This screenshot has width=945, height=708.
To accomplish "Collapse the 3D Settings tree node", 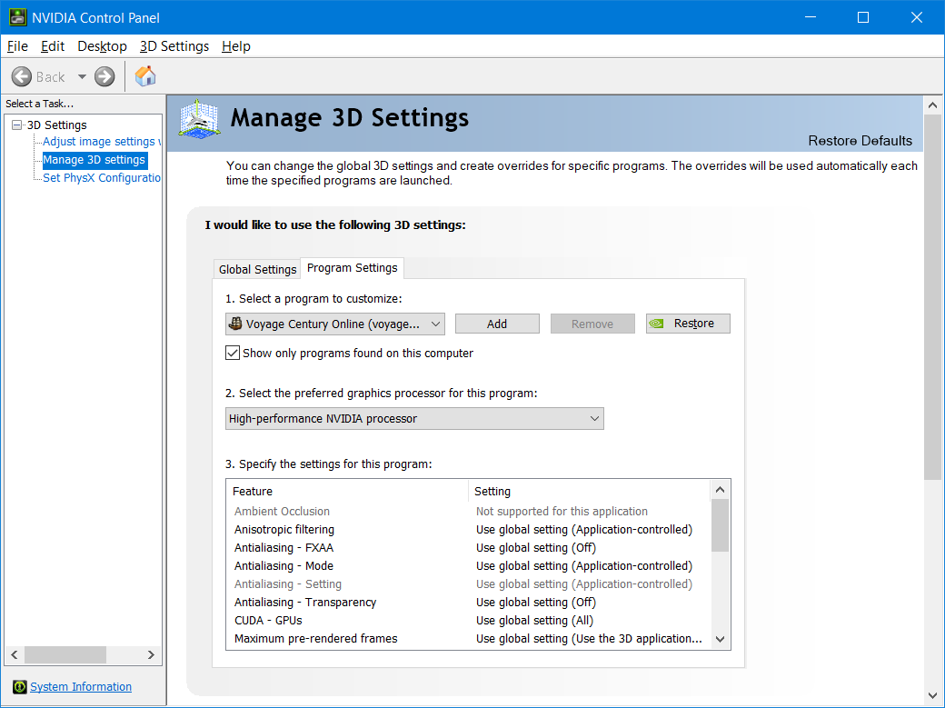I will pos(17,125).
